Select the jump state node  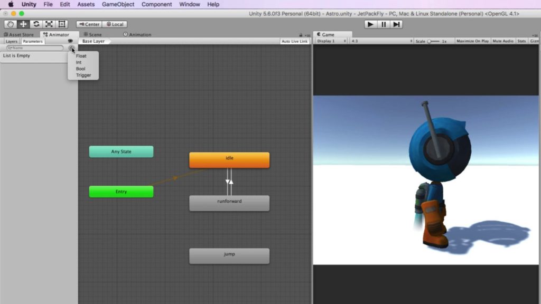tap(229, 256)
